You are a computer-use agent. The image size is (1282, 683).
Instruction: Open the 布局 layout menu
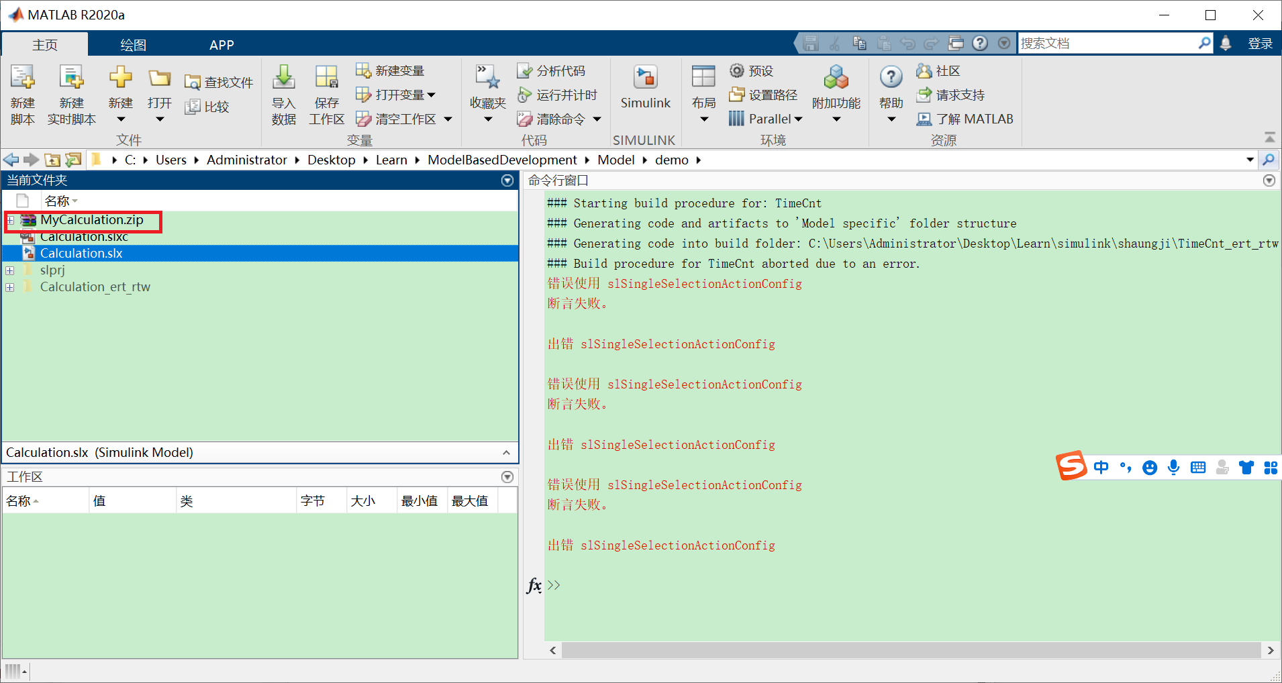703,95
